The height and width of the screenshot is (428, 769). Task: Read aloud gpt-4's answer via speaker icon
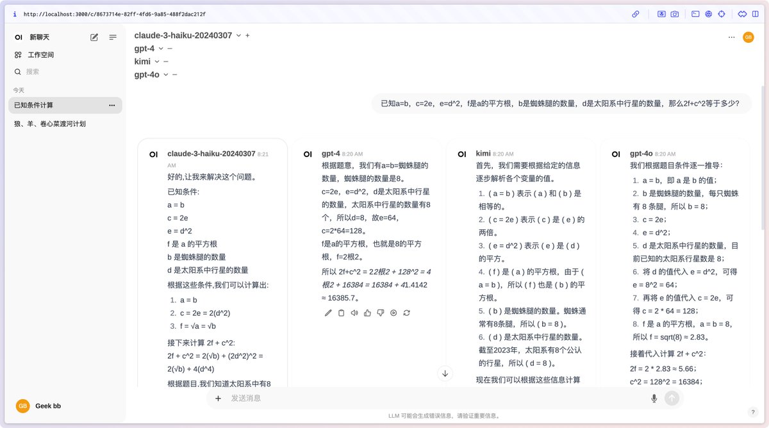point(355,313)
